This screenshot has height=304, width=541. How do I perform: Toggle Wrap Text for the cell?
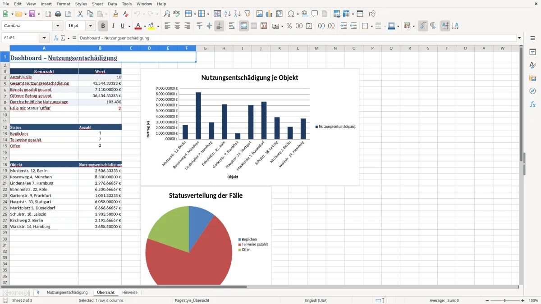[x=231, y=26]
